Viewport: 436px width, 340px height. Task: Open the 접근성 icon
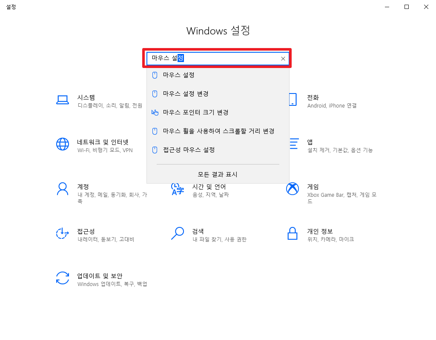(x=62, y=233)
